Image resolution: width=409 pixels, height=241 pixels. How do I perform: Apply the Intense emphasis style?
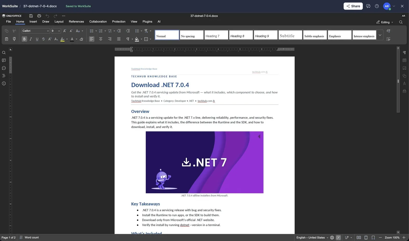[364, 35]
